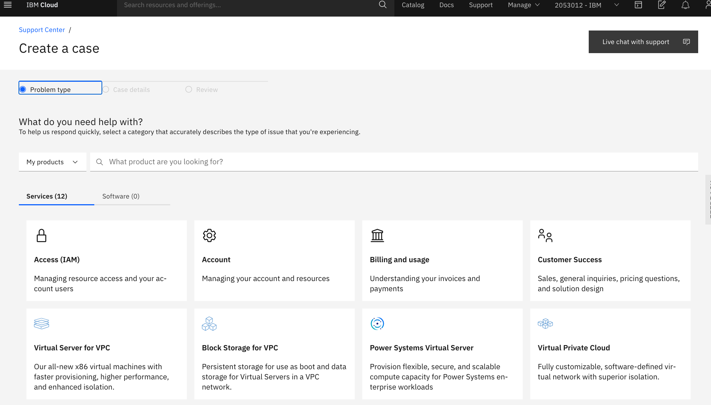Click the Virtual Server for VPC icon
This screenshot has width=711, height=405.
pyautogui.click(x=42, y=324)
